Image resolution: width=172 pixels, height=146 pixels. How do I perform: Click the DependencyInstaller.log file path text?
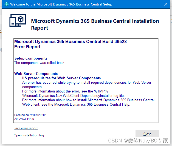(x=74, y=96)
